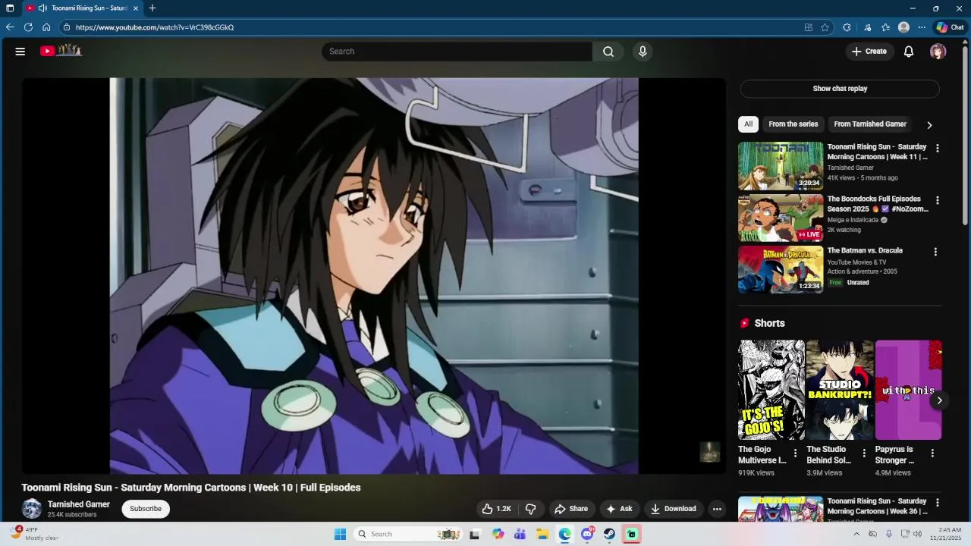Open menu for Papyrus is Stronger short
The image size is (971, 546).
pos(932,453)
